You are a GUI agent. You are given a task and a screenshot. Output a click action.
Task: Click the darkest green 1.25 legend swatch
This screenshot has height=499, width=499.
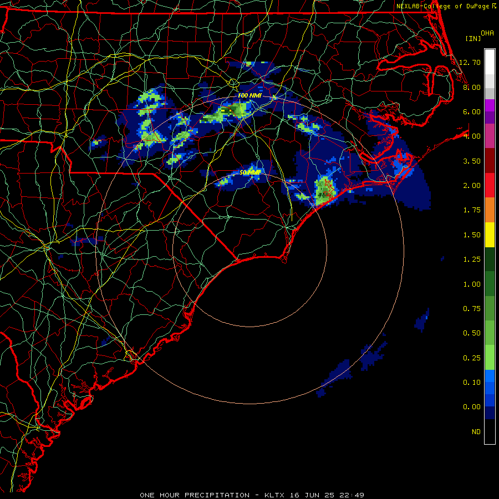click(490, 259)
